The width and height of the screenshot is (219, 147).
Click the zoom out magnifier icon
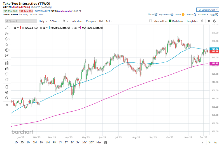point(7,98)
